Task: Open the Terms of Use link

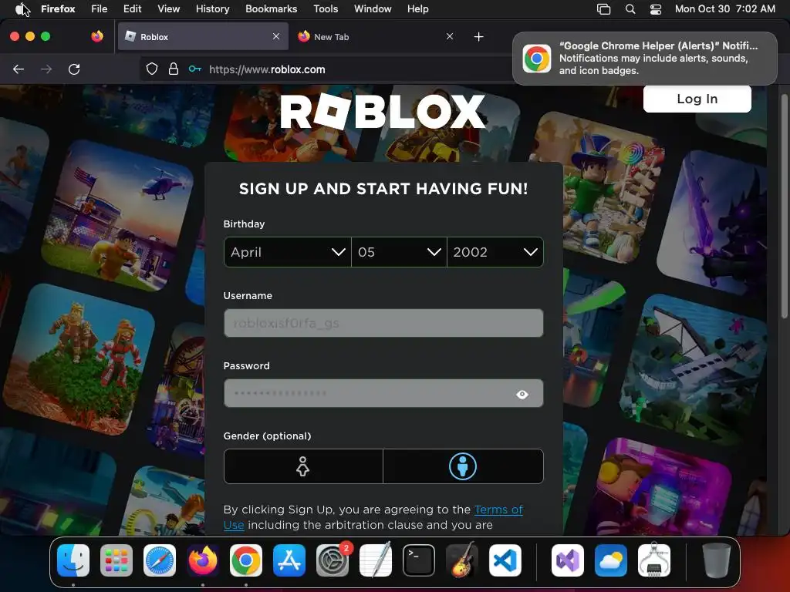Action: click(373, 517)
